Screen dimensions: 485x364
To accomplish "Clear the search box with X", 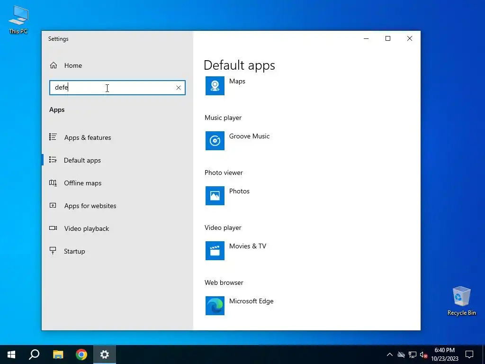I will (x=179, y=88).
